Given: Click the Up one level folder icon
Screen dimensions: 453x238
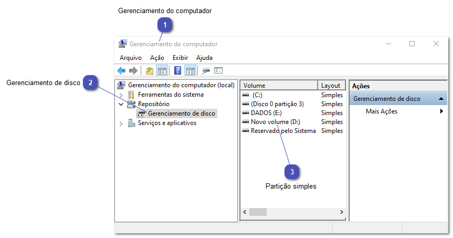Looking at the screenshot, I should pos(150,70).
